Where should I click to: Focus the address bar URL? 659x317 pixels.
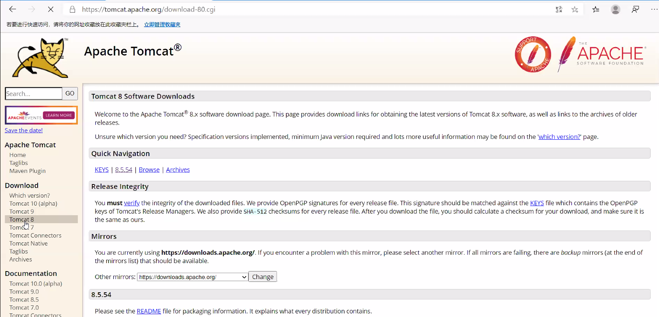(149, 9)
